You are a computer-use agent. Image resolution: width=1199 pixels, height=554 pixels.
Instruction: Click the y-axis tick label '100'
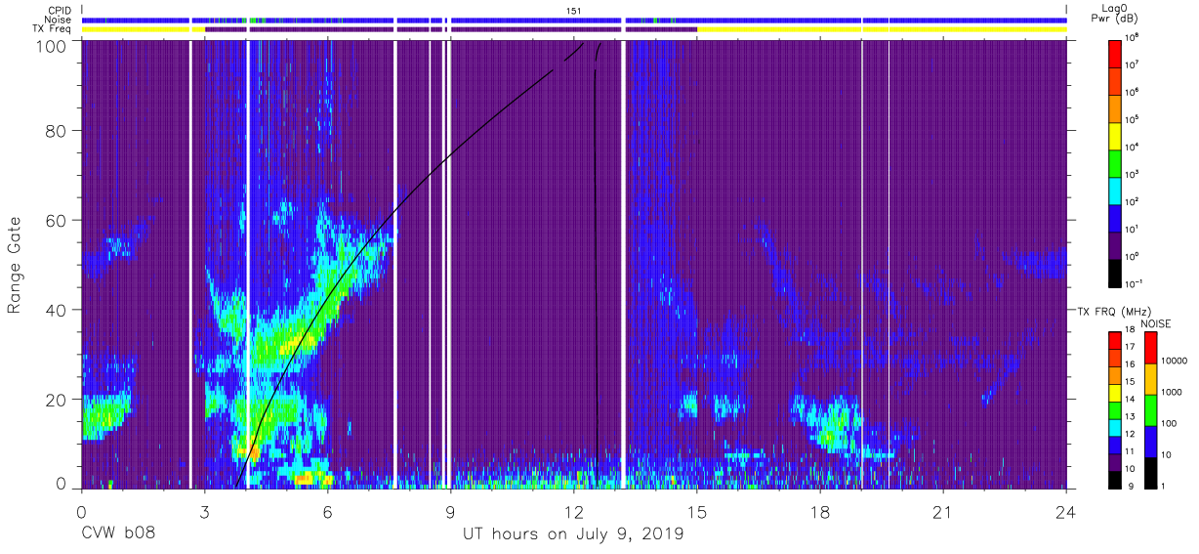point(52,45)
